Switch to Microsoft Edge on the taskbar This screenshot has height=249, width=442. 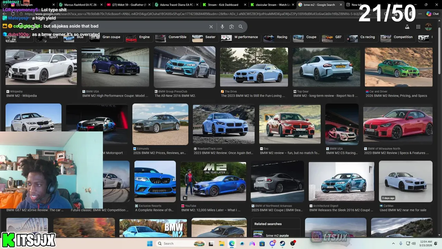[232, 243]
